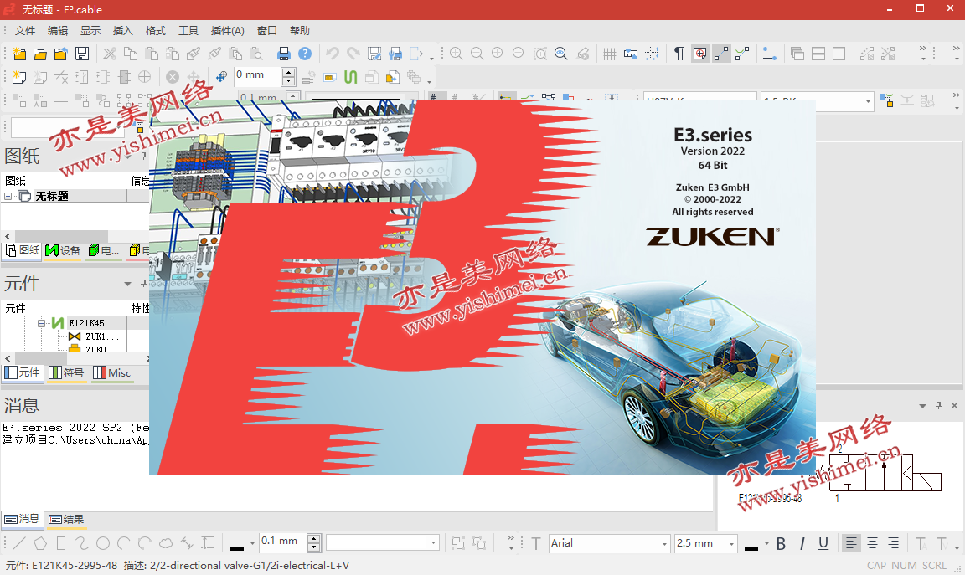Open help with the blue question mark icon
This screenshot has height=575, width=965.
(305, 54)
